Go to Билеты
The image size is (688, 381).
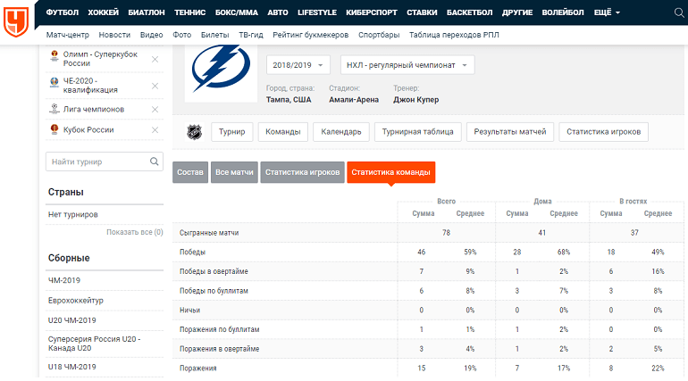click(215, 35)
